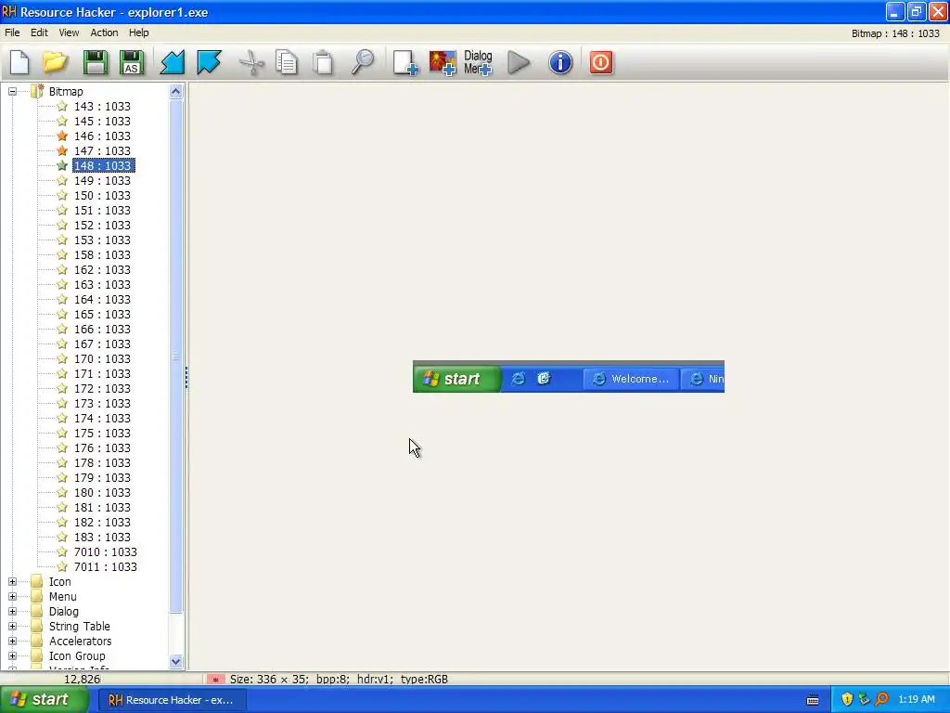The width and height of the screenshot is (950, 713).
Task: Click the right-pointing blue bookmark icon
Action: (209, 62)
